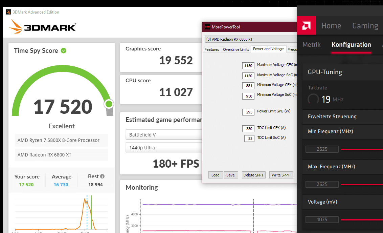Click the Min Frequenz value box 2525
Screen dimensions: 383x233
coord(322,149)
